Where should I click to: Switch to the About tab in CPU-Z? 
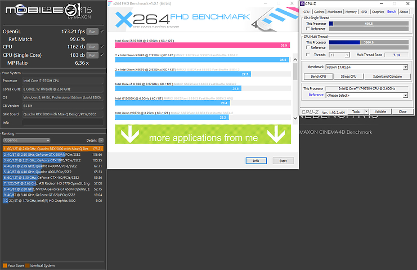tap(403, 12)
